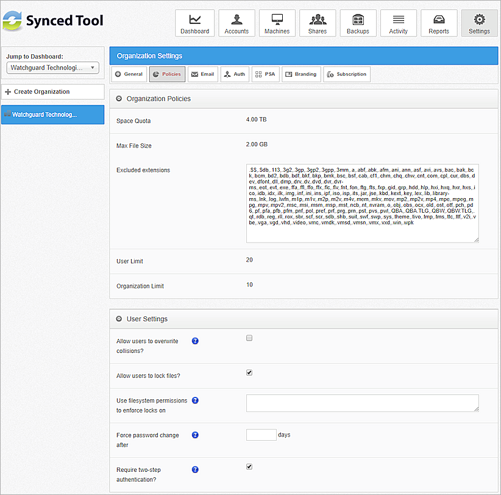The height and width of the screenshot is (495, 501).
Task: Check recent Activity
Action: (398, 23)
